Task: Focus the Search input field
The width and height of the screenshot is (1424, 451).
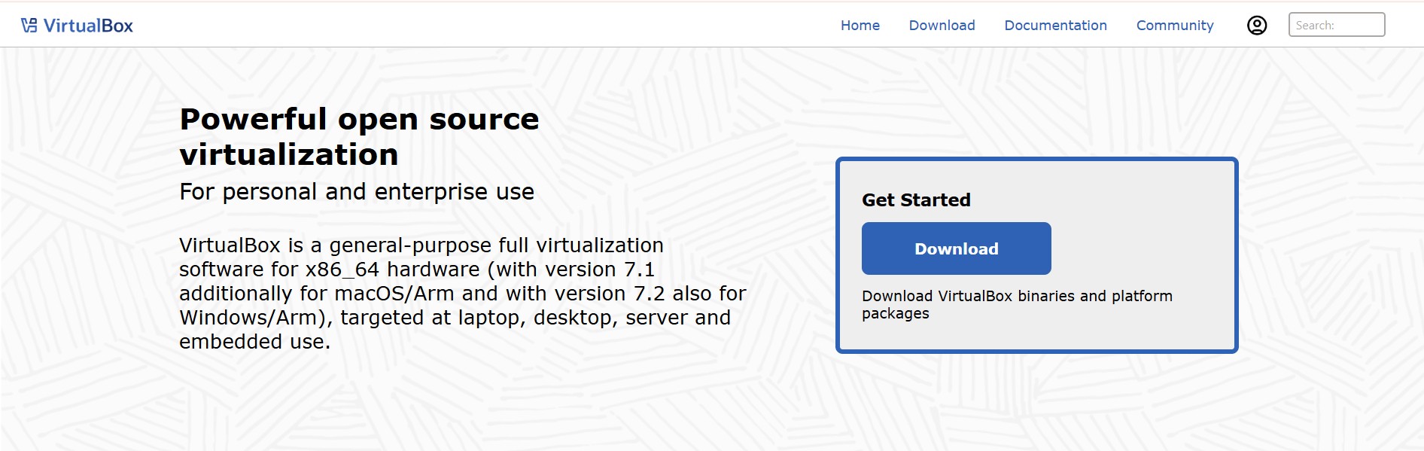Action: pos(1336,25)
